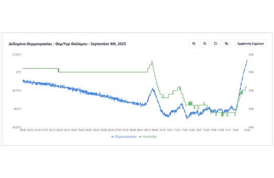Click the blue Θερμοκρασία legend marker
The height and width of the screenshot is (178, 274).
(x=112, y=137)
